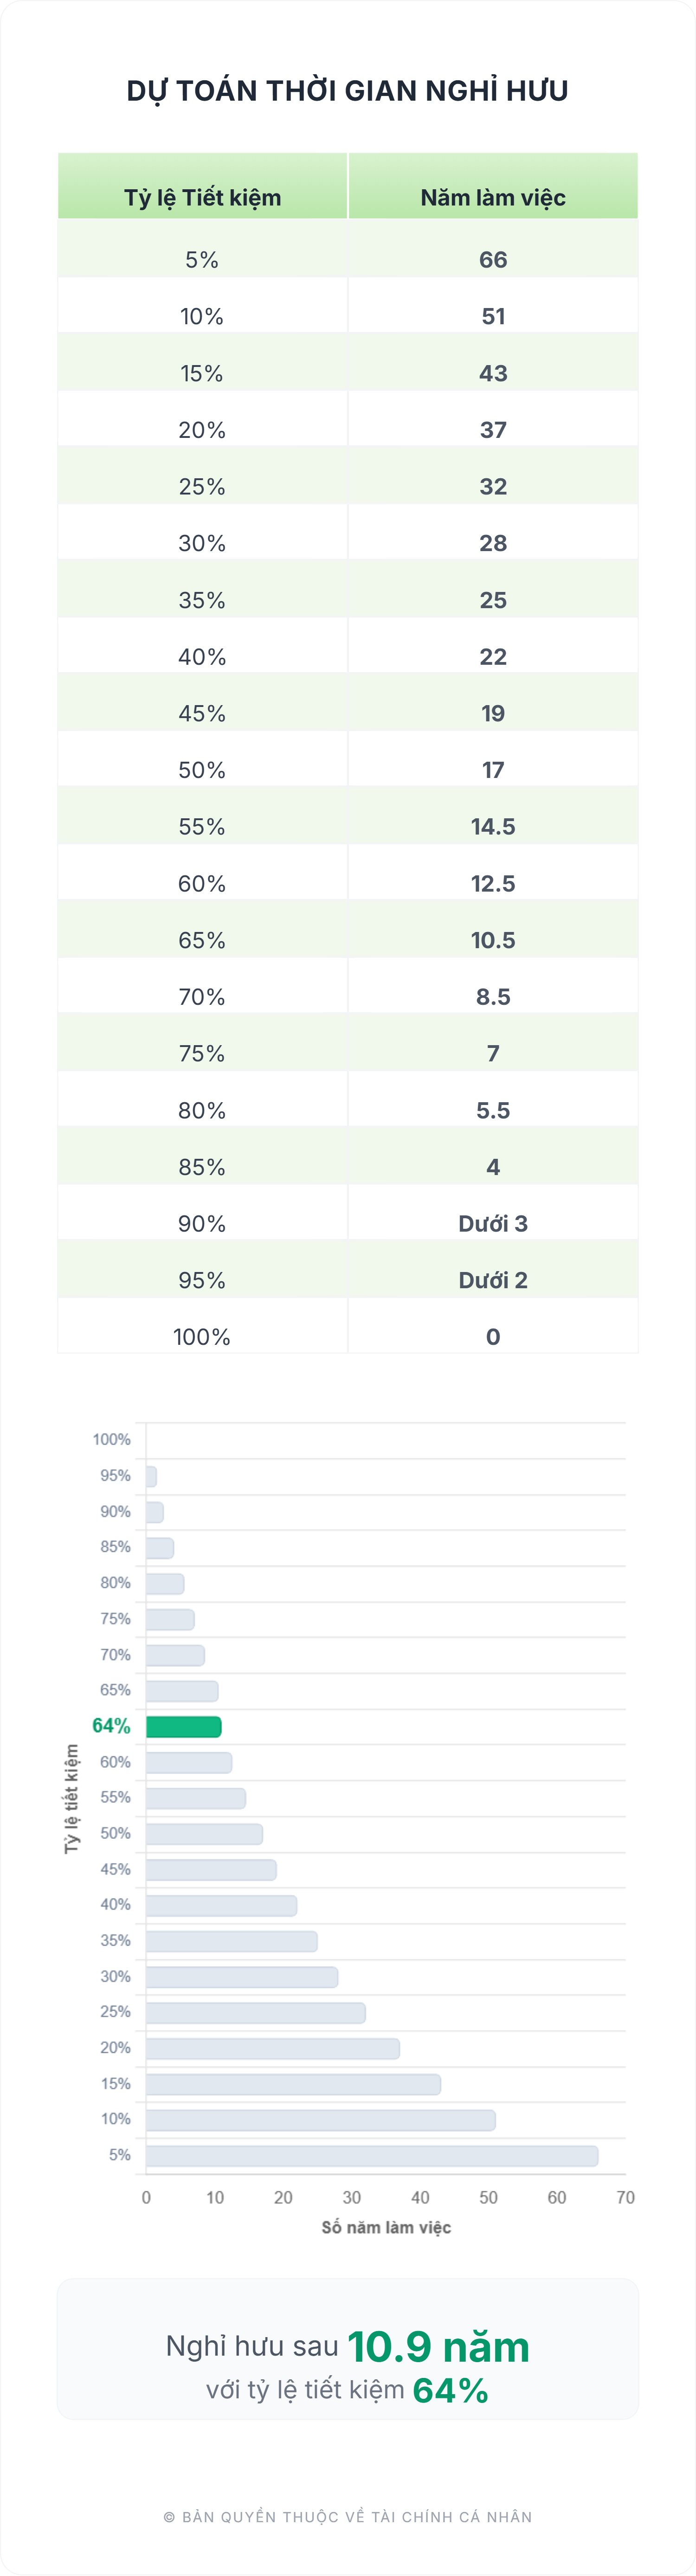Select the 100% savings rate table cell
Viewport: 696px width, 2576px height.
(202, 1337)
